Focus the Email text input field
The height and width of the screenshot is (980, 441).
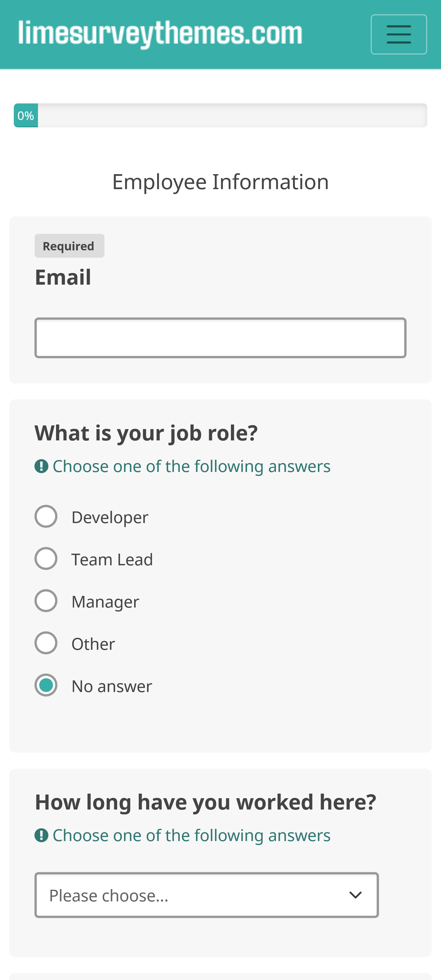tap(220, 338)
